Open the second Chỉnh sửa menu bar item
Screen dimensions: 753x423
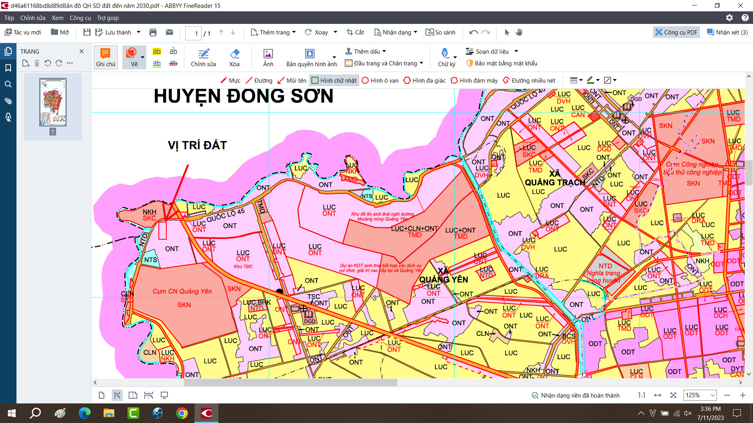[x=33, y=18]
